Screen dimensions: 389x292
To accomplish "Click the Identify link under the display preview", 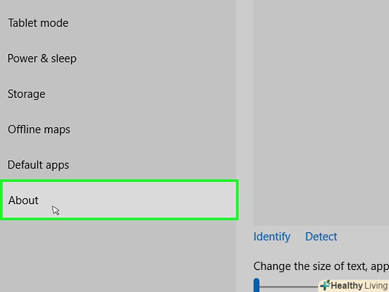I will pyautogui.click(x=271, y=236).
